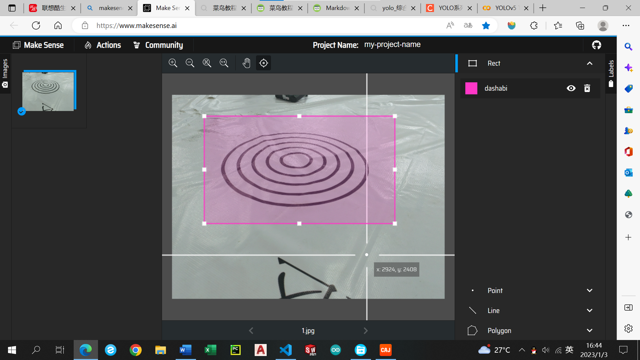Open the GitHub repository icon
This screenshot has height=360, width=640.
(x=596, y=45)
